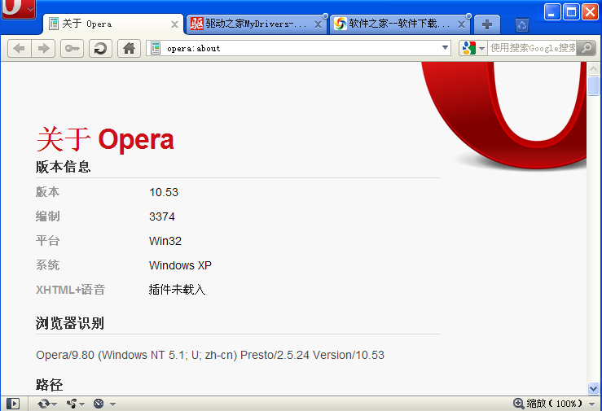
Task: Close the 关于 Opera tab
Action: 174,24
